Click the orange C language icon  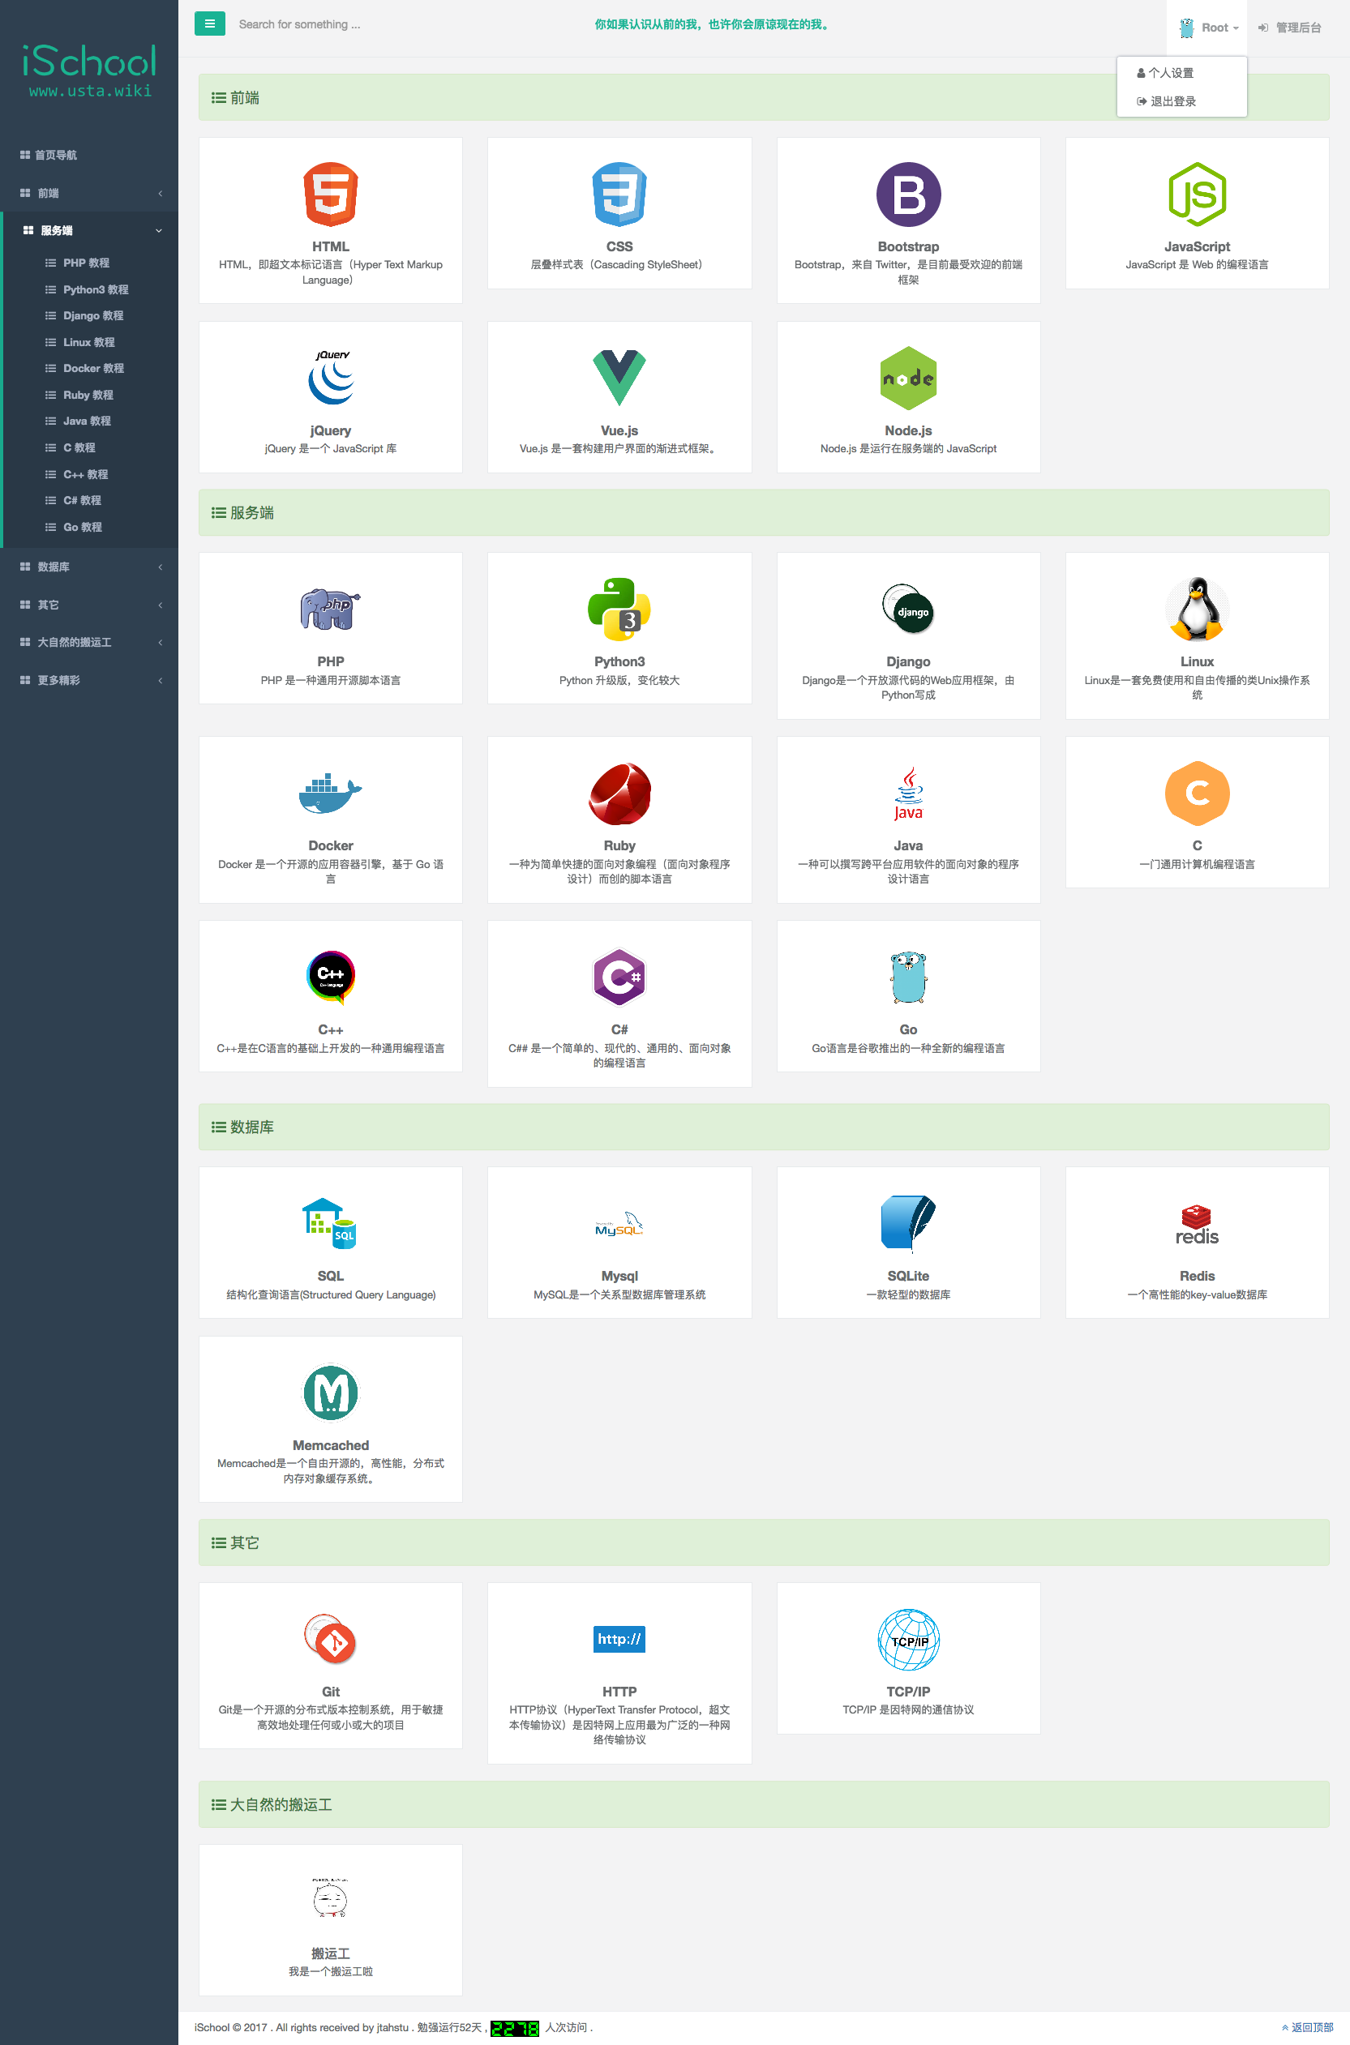coord(1197,794)
